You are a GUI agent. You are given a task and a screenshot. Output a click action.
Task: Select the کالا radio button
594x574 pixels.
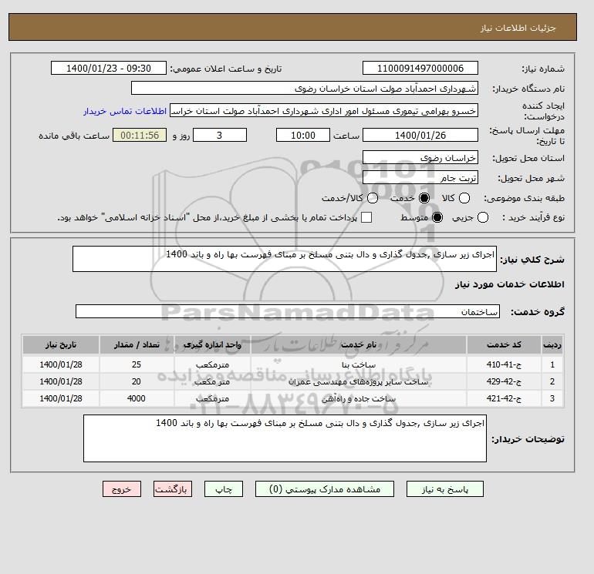pos(464,198)
